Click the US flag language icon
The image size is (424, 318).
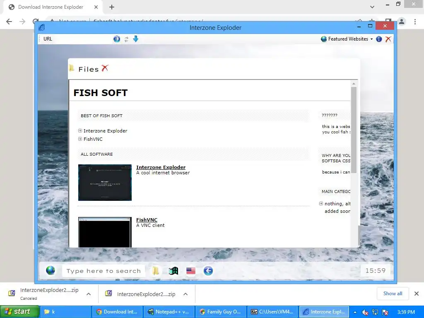(191, 271)
